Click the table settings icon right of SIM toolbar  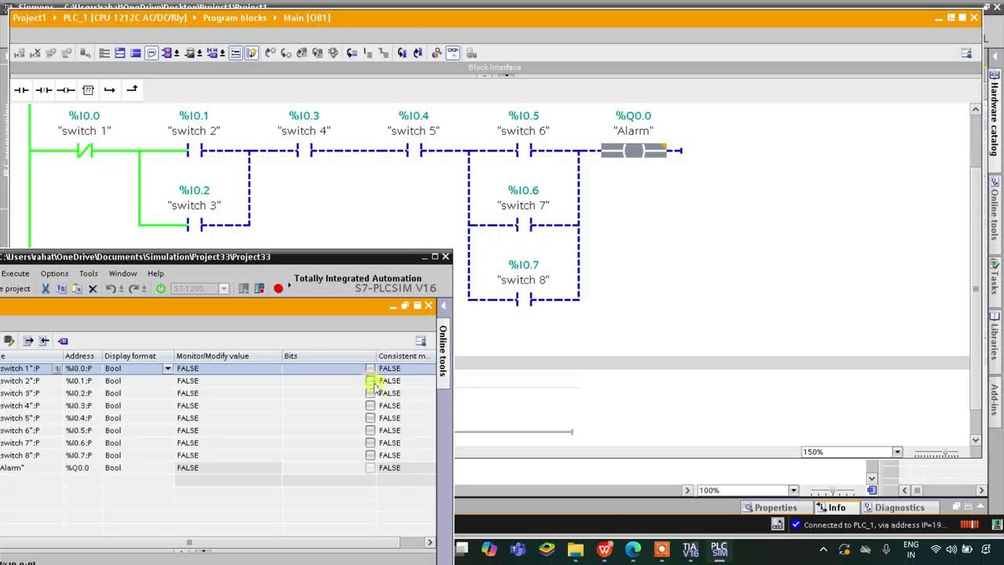click(420, 341)
